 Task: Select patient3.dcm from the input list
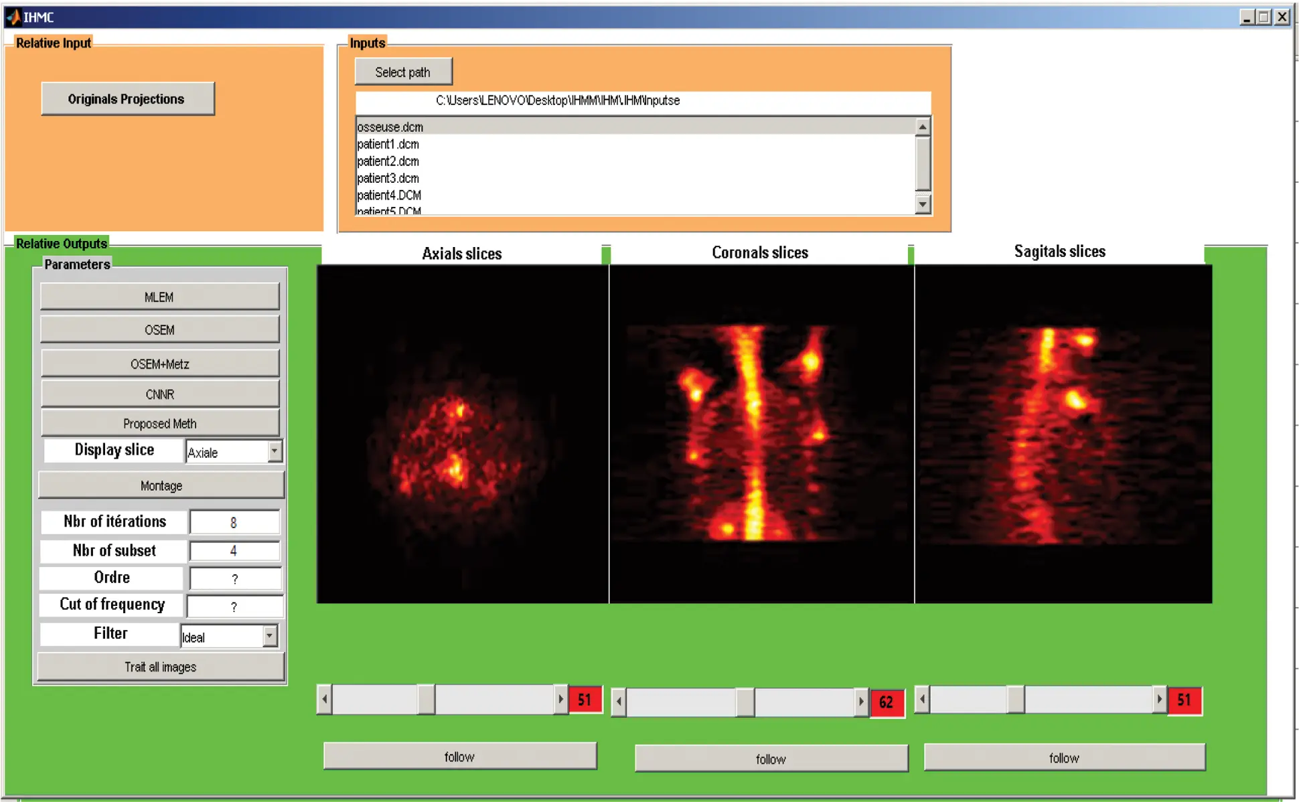pos(388,178)
